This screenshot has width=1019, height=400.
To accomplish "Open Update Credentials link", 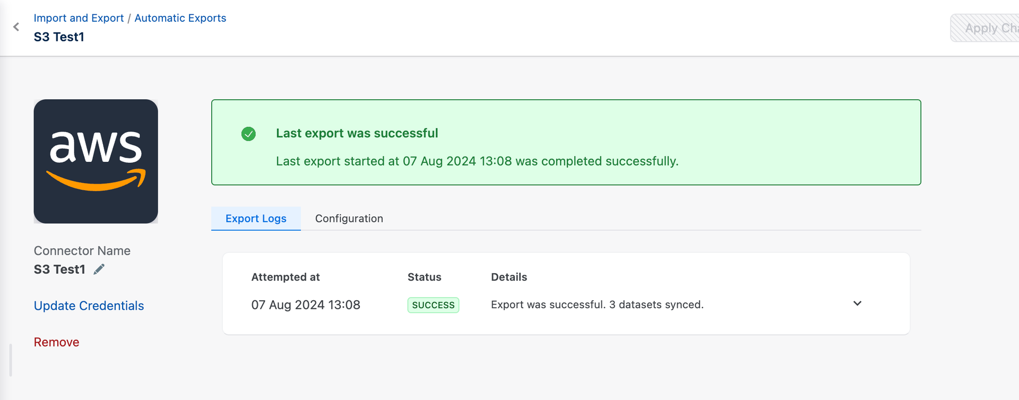I will coord(89,306).
